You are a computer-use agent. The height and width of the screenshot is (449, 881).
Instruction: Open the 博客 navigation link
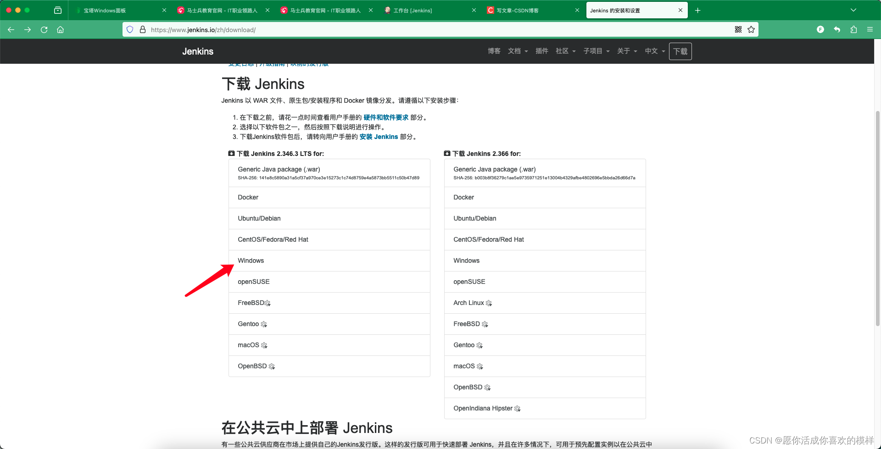[494, 51]
